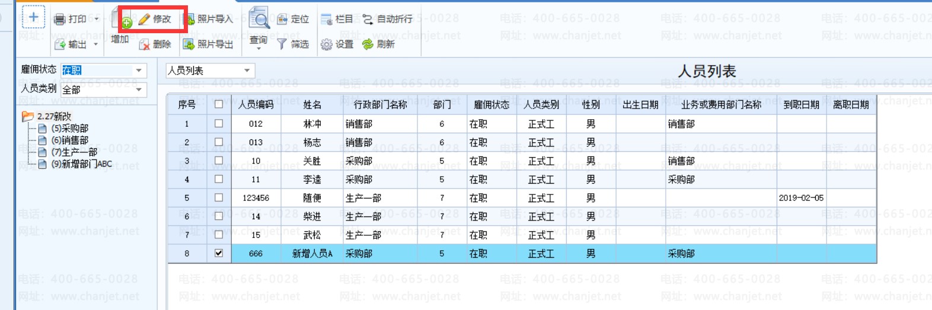Image resolution: width=932 pixels, height=310 pixels.
Task: Click the 删除 delete button
Action: click(155, 44)
